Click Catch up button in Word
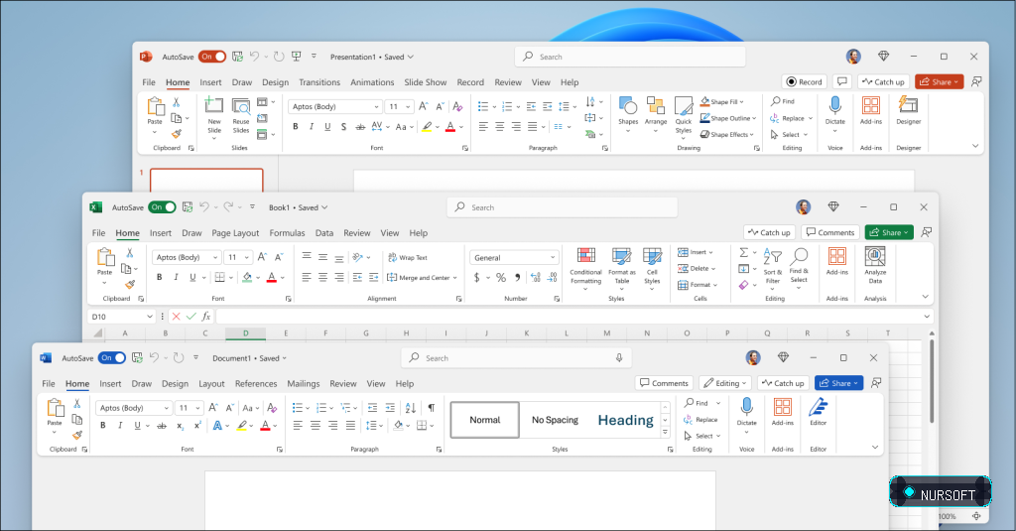 pyautogui.click(x=784, y=383)
